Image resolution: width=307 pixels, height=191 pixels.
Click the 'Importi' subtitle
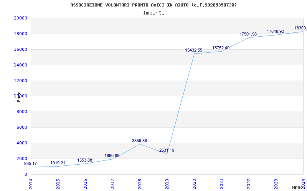153,13
